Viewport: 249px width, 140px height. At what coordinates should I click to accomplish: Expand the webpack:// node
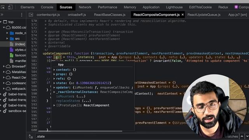[4, 89]
